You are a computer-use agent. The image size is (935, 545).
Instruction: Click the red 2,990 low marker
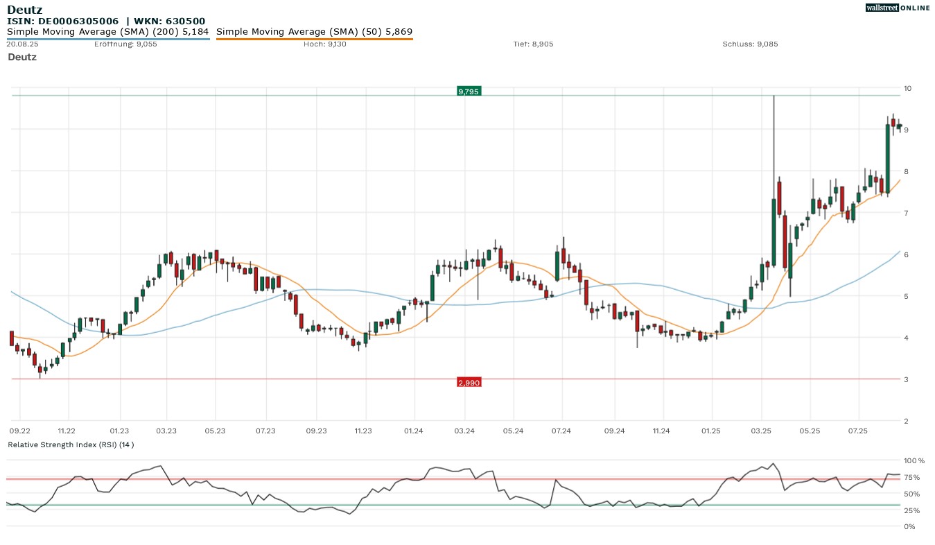(x=469, y=383)
